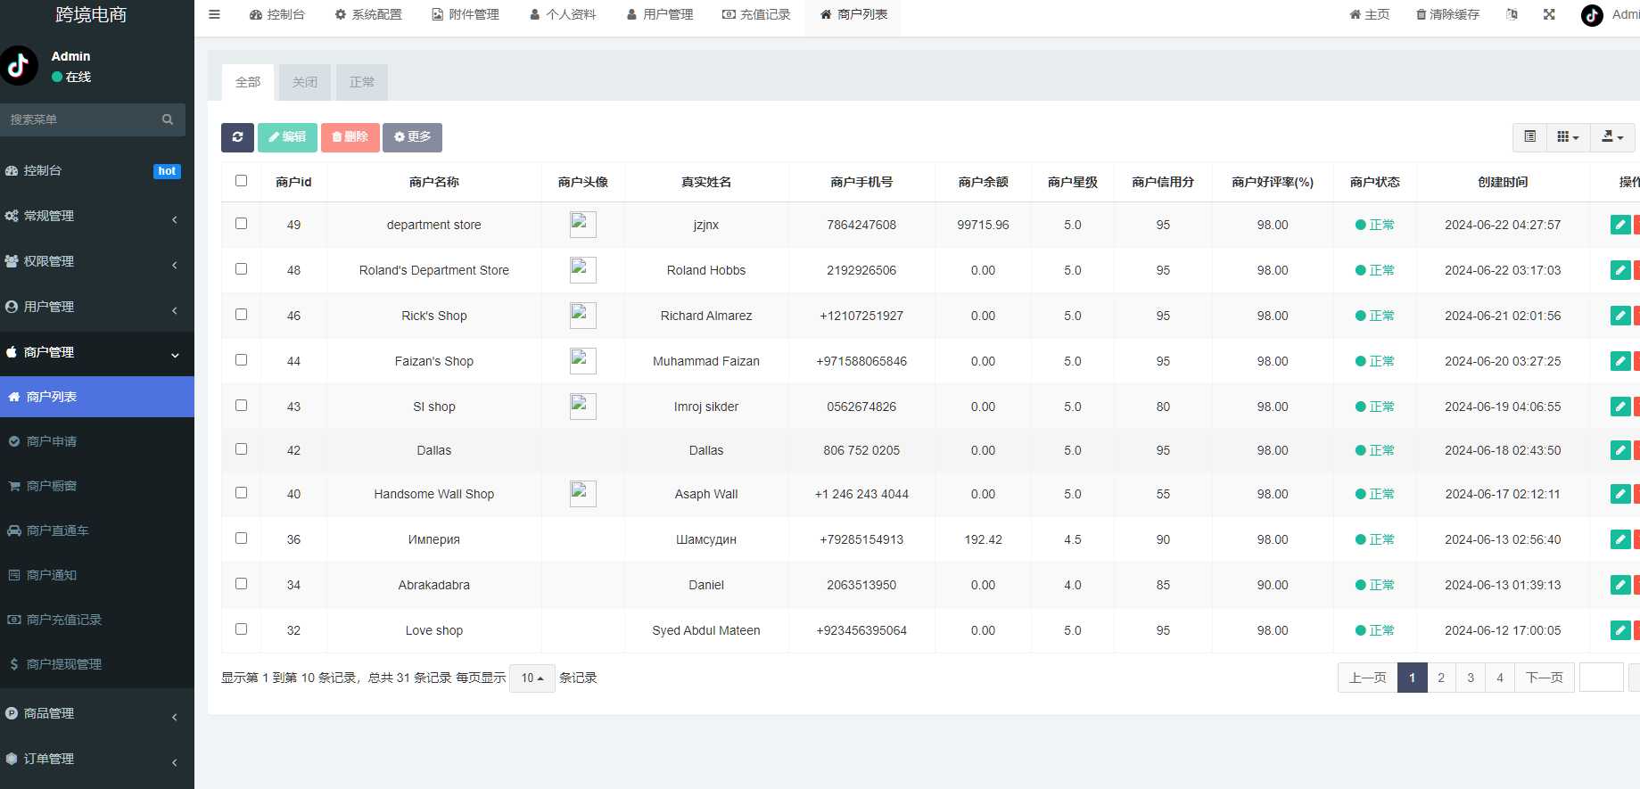1640x789 pixels.
Task: Check the Love shop row checkbox
Action: pyautogui.click(x=241, y=629)
